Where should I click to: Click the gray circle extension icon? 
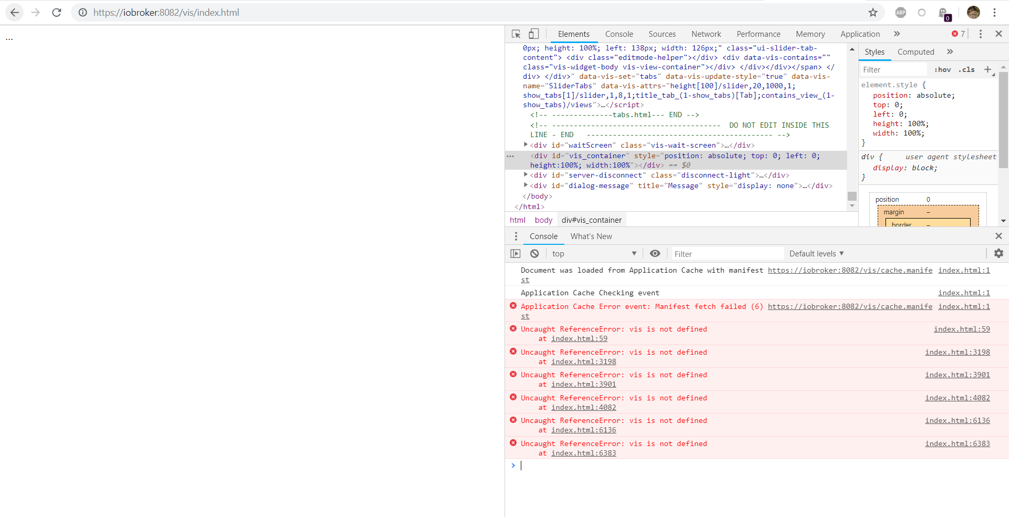922,13
